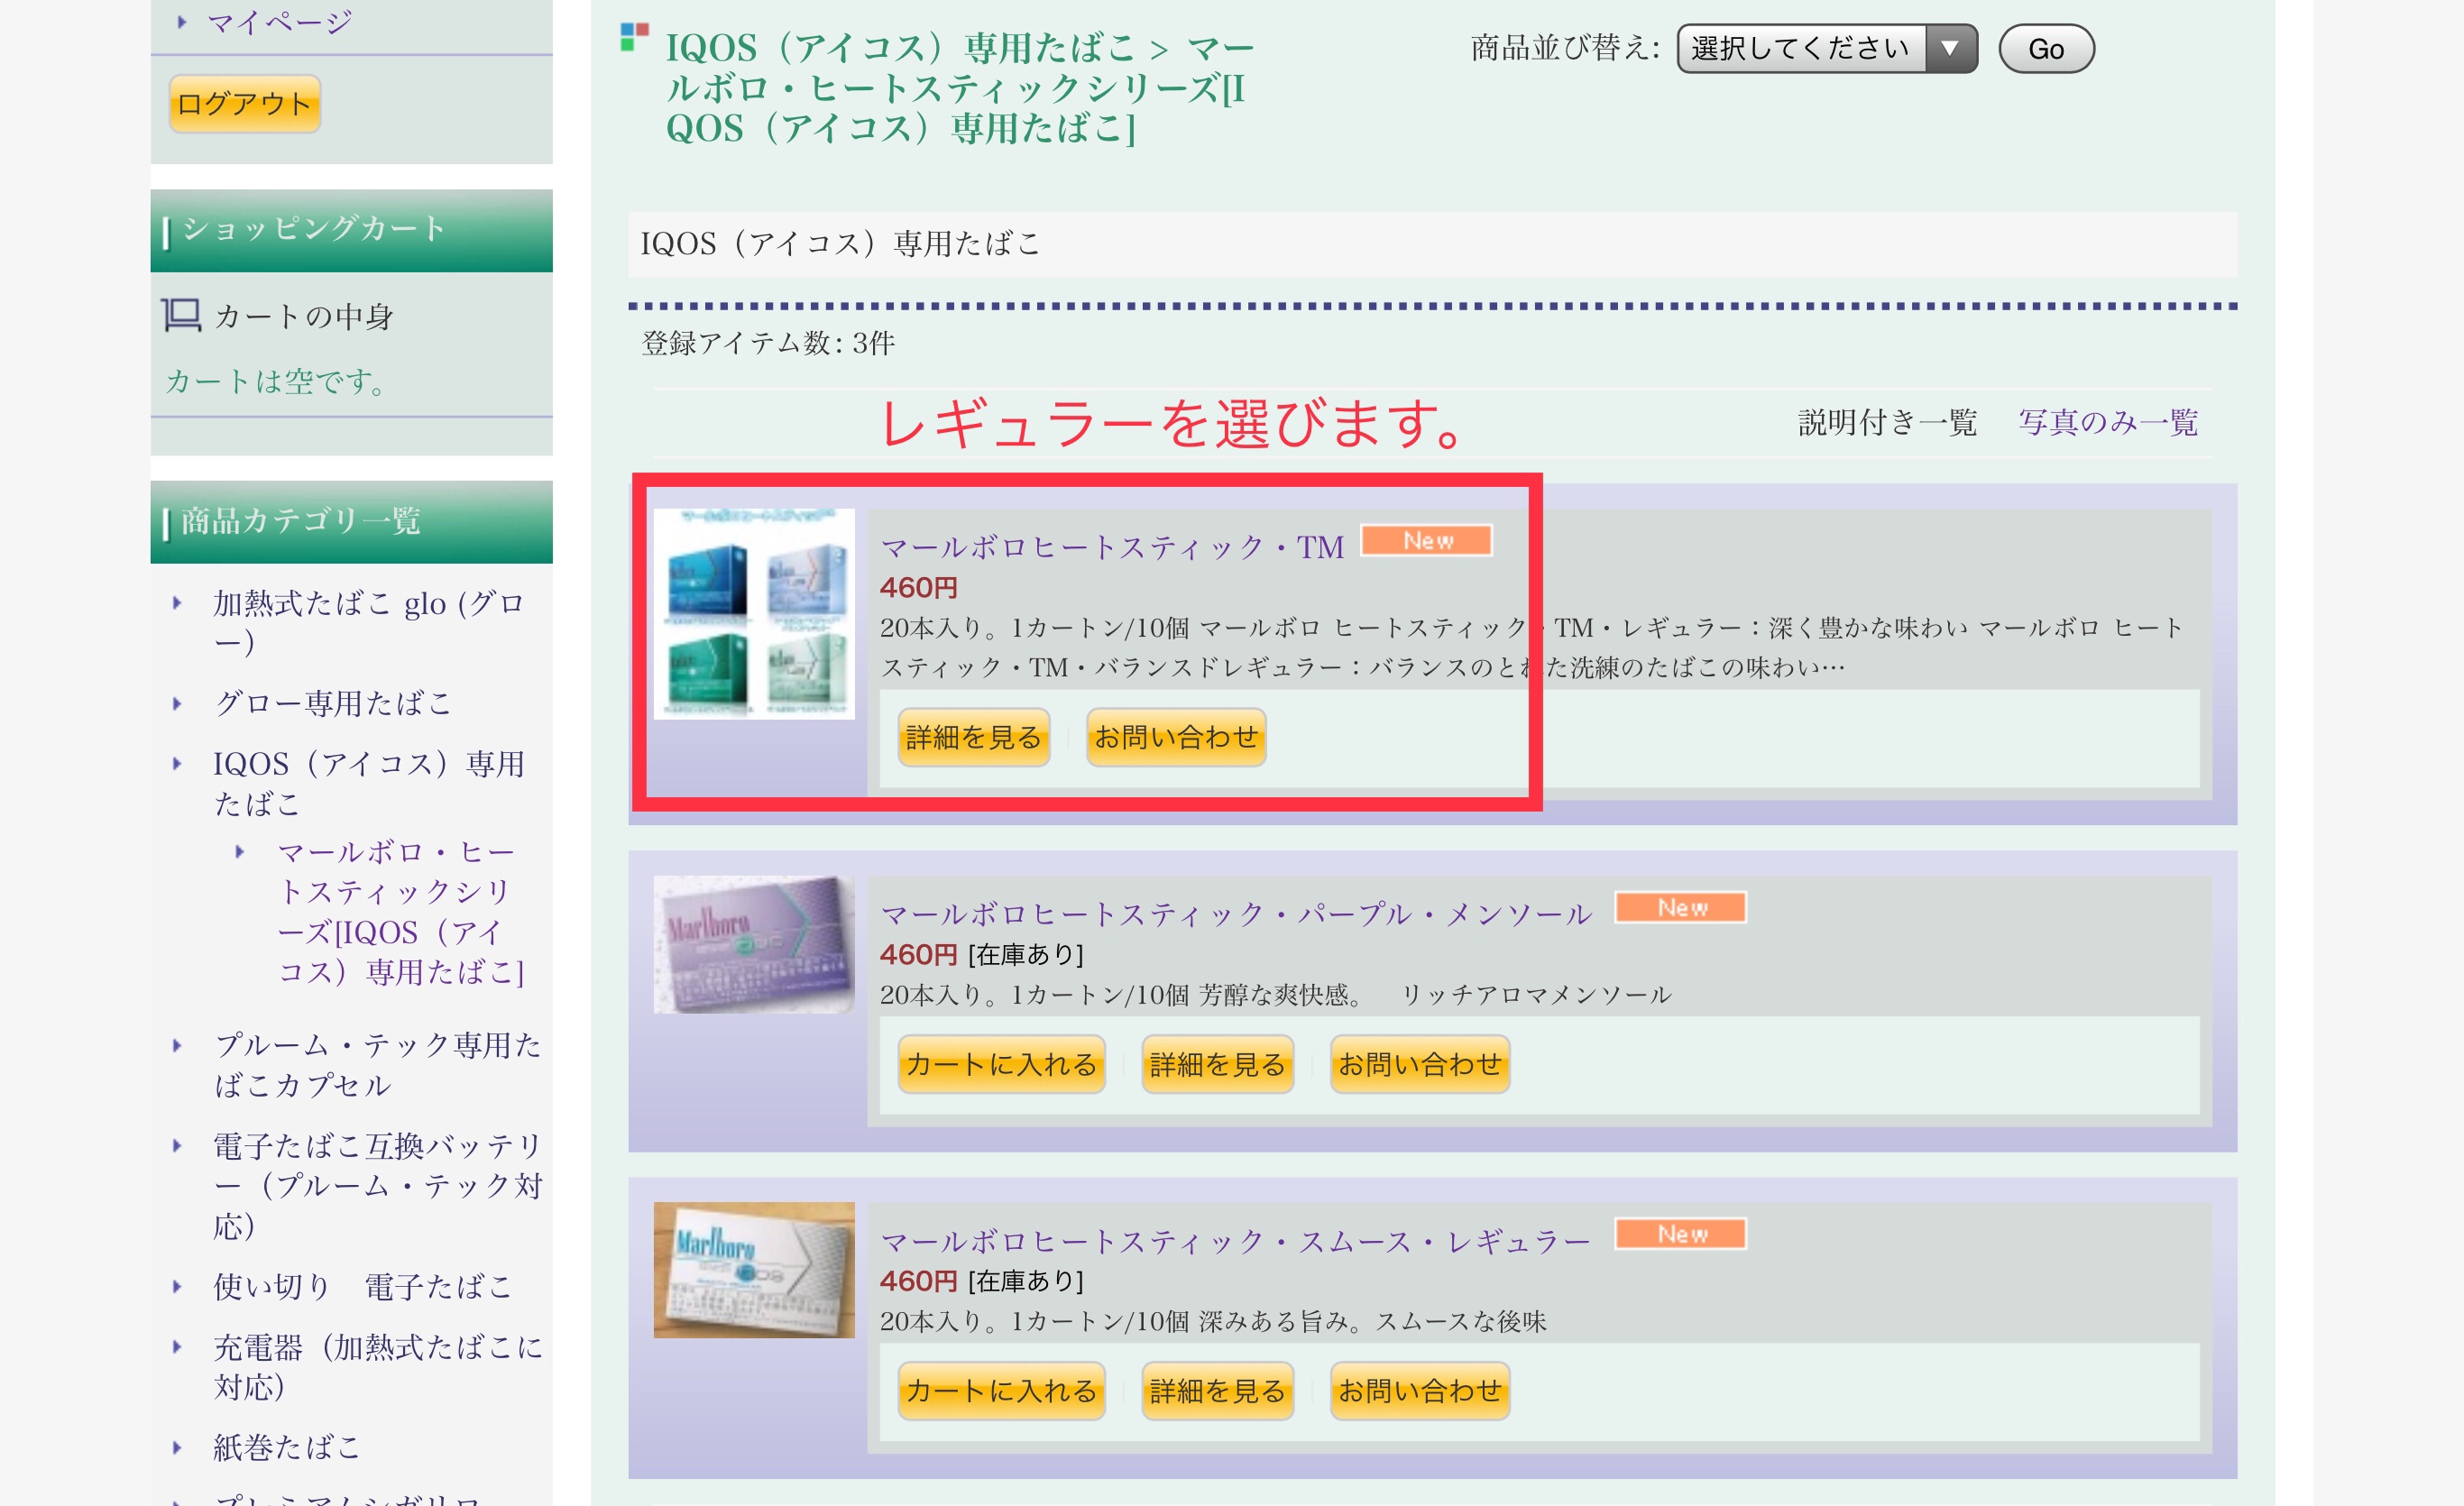Open category グロー専用たばこ
The height and width of the screenshot is (1506, 2464).
(x=332, y=703)
